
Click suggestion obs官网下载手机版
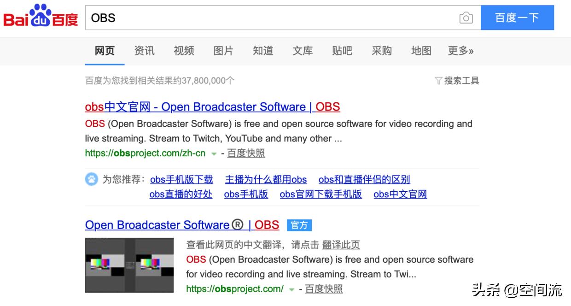click(x=321, y=194)
